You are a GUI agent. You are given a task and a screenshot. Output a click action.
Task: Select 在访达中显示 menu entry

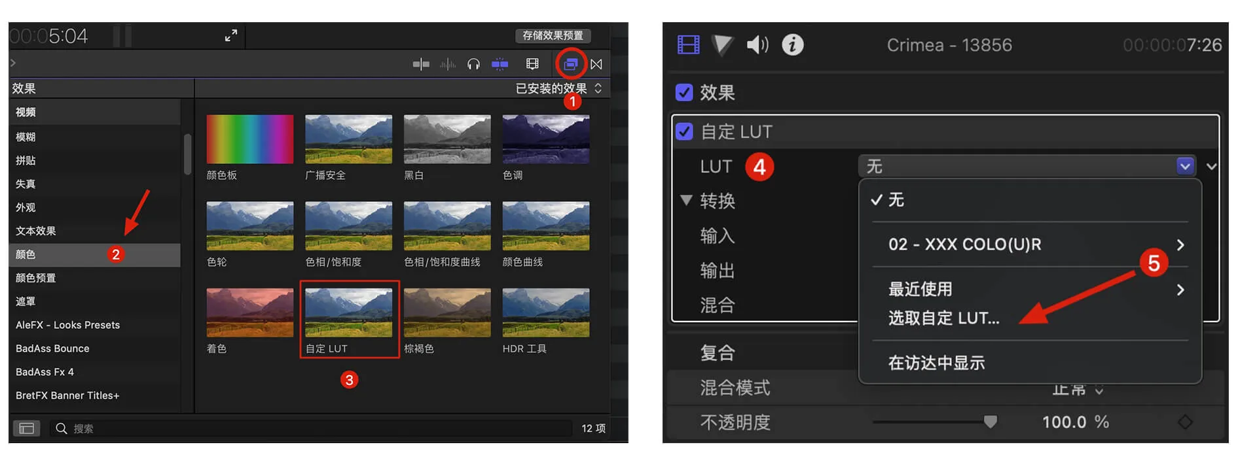tap(936, 363)
